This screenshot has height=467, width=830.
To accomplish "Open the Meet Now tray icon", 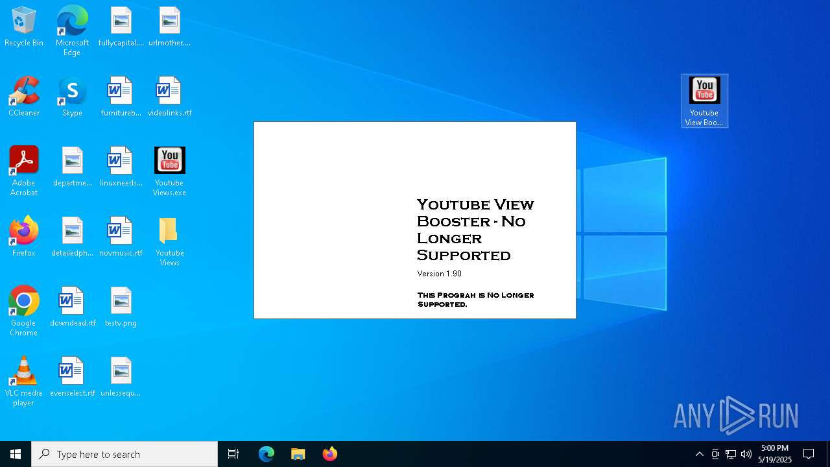I will [715, 454].
